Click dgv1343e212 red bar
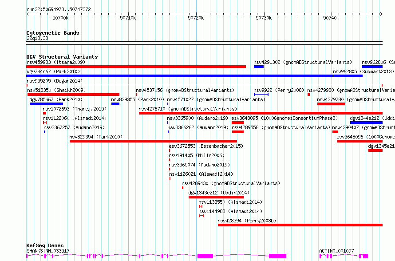395x261 pixels. (217, 197)
